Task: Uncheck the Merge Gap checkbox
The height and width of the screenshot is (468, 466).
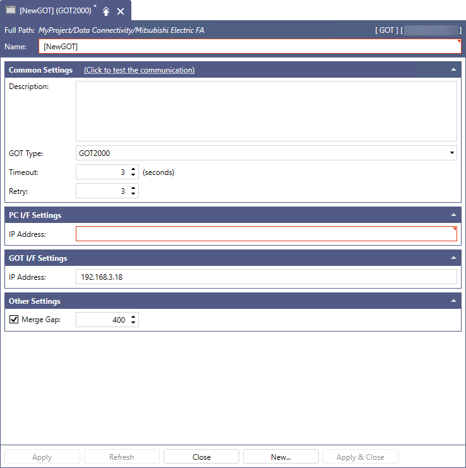Action: pos(14,320)
